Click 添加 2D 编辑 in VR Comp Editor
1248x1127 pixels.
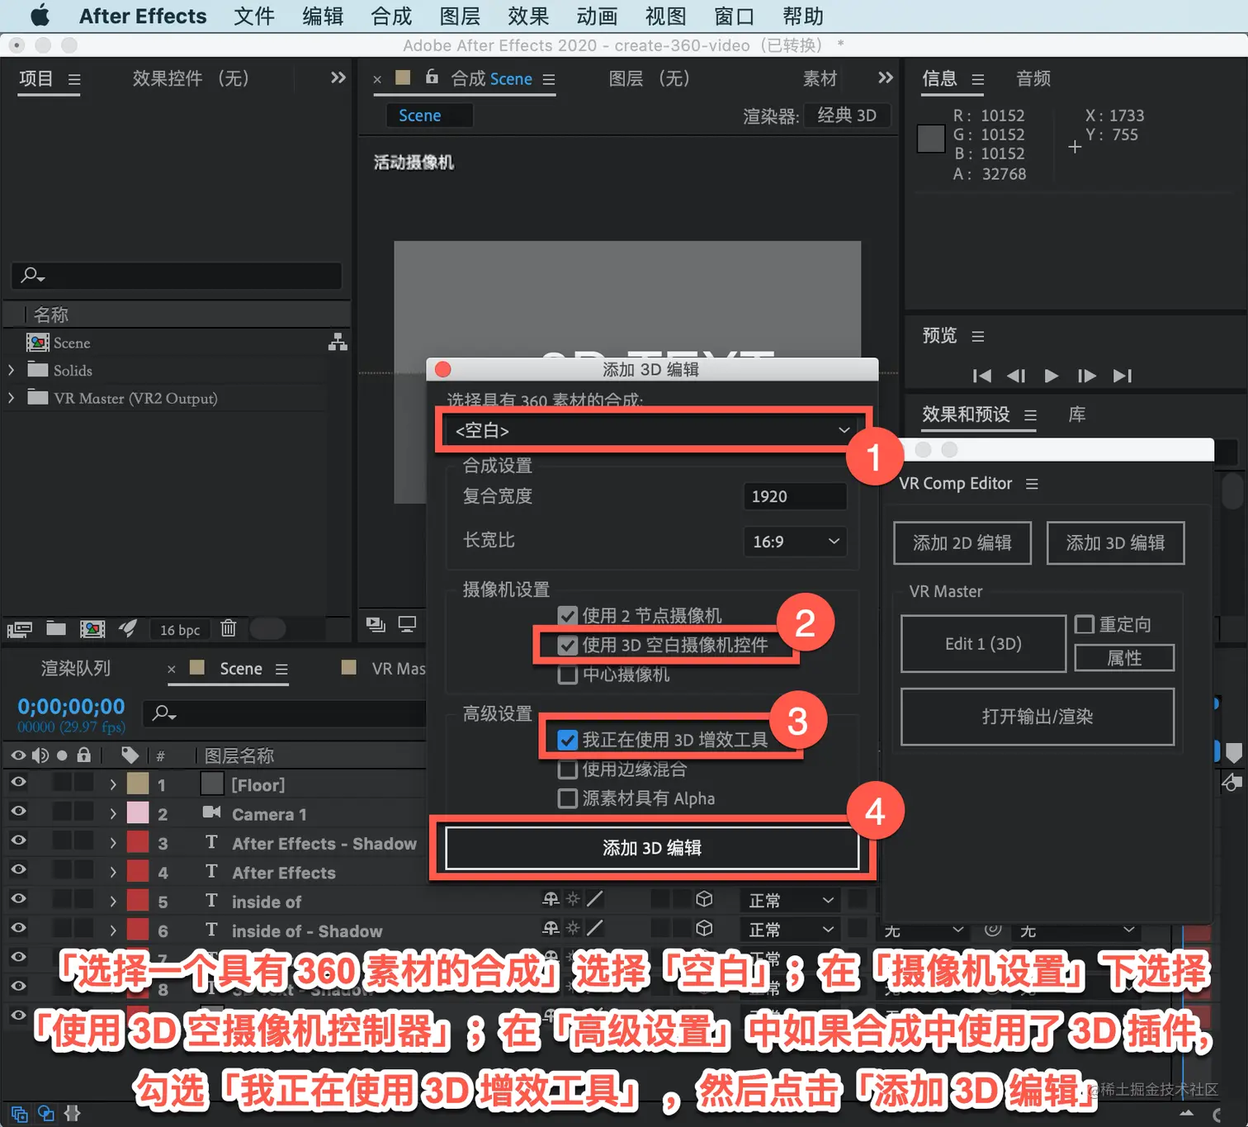[x=962, y=542]
